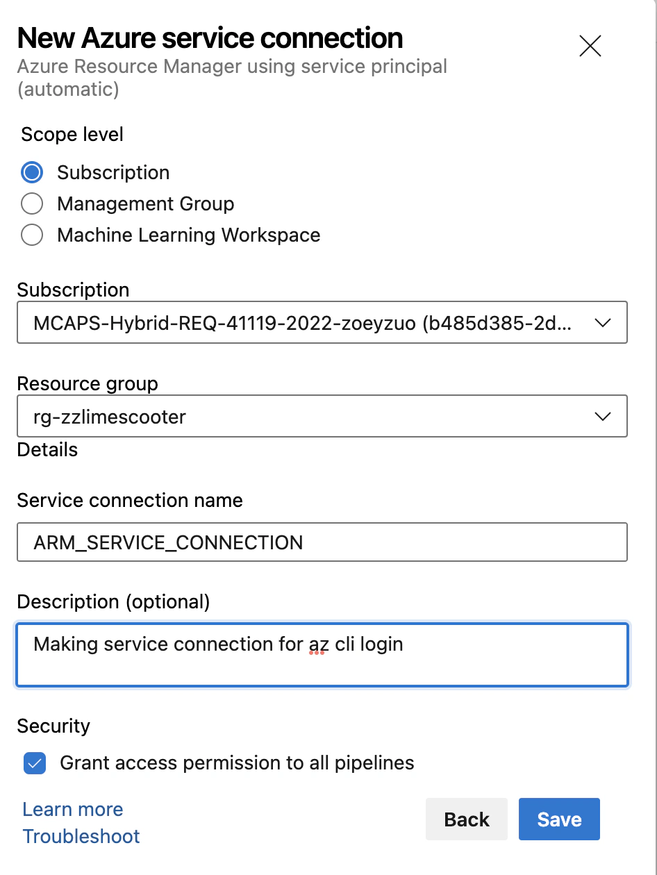Screen dimensions: 657x875
Task: Expand the Resource group dropdown rg-zzlimescooter
Action: tap(306, 417)
